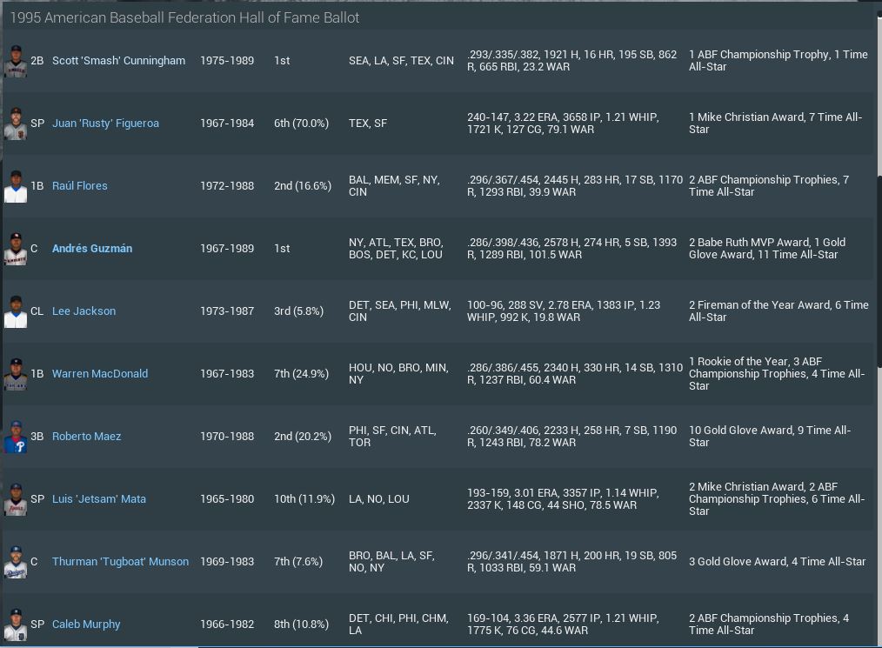The width and height of the screenshot is (882, 648).
Task: Select Luis 'Jetsam' Mata's name link
Action: click(98, 499)
